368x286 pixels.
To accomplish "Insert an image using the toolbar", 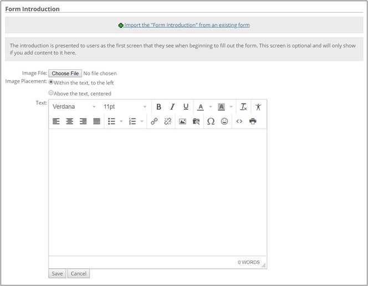I will click(182, 121).
